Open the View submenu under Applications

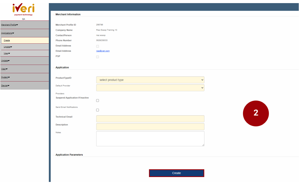[x=7, y=53]
